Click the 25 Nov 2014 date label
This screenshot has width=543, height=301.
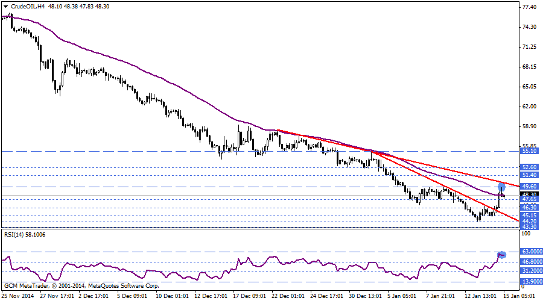pos(16,296)
